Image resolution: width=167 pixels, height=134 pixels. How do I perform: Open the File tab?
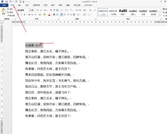tap(4, 5)
